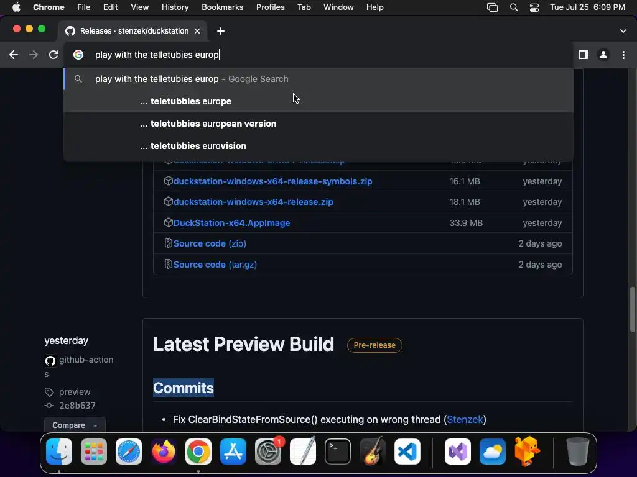The width and height of the screenshot is (637, 477).
Task: Open the Chrome side panel icon
Action: click(x=584, y=55)
